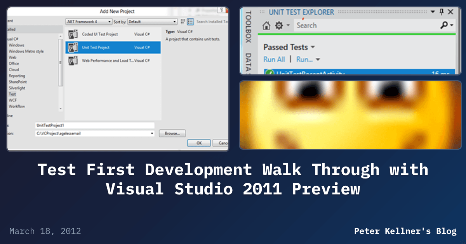Click the blurred emoji face thumbnail
This screenshot has height=244, width=466.
(350, 115)
